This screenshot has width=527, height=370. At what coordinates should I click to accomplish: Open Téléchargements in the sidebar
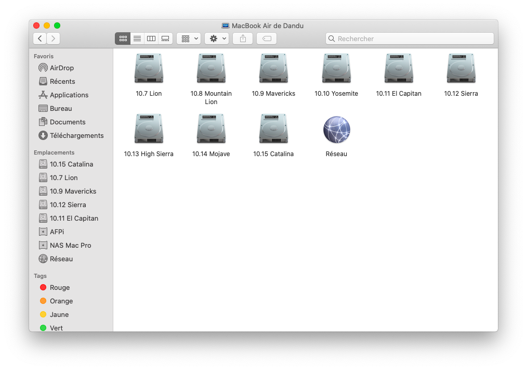click(71, 135)
